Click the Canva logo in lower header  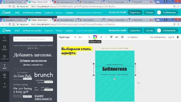pyautogui.click(x=7, y=30)
